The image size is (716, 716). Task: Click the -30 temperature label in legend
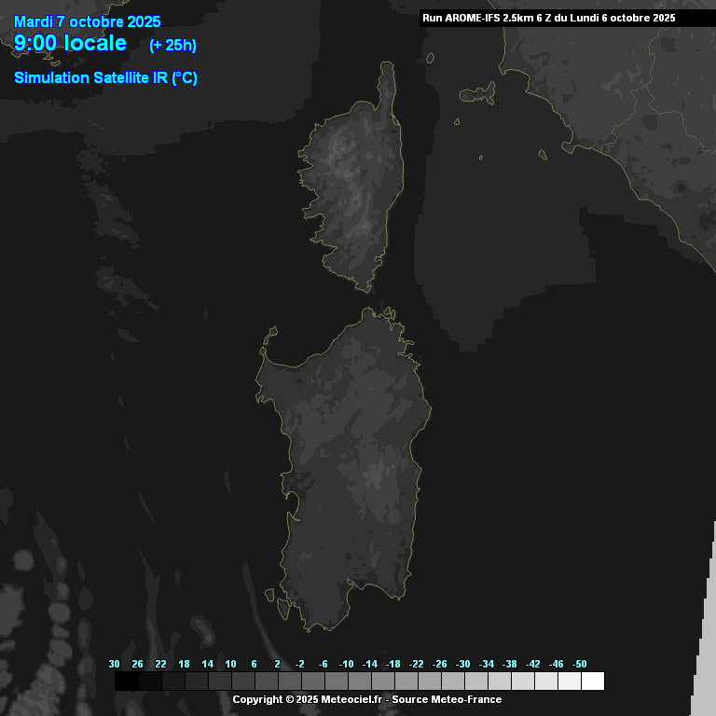point(463,664)
